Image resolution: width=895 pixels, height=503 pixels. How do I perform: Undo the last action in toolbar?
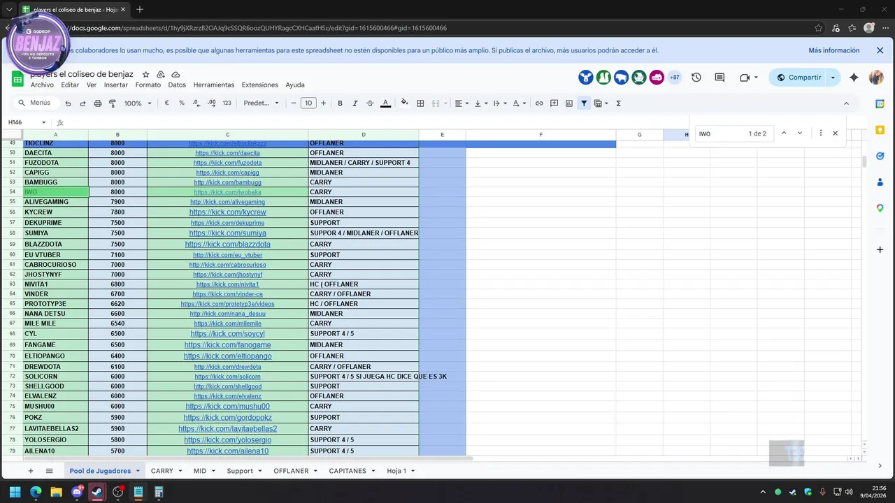pyautogui.click(x=68, y=103)
